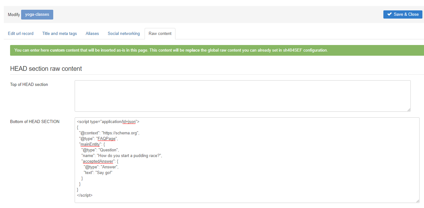The width and height of the screenshot is (424, 208).
Task: Click the "text": "Say go!" line
Action: (x=98, y=172)
